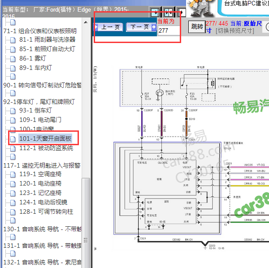Open 117-1 遥控无钥匙进入与报警 entry
269x268 pixels.
point(42,166)
